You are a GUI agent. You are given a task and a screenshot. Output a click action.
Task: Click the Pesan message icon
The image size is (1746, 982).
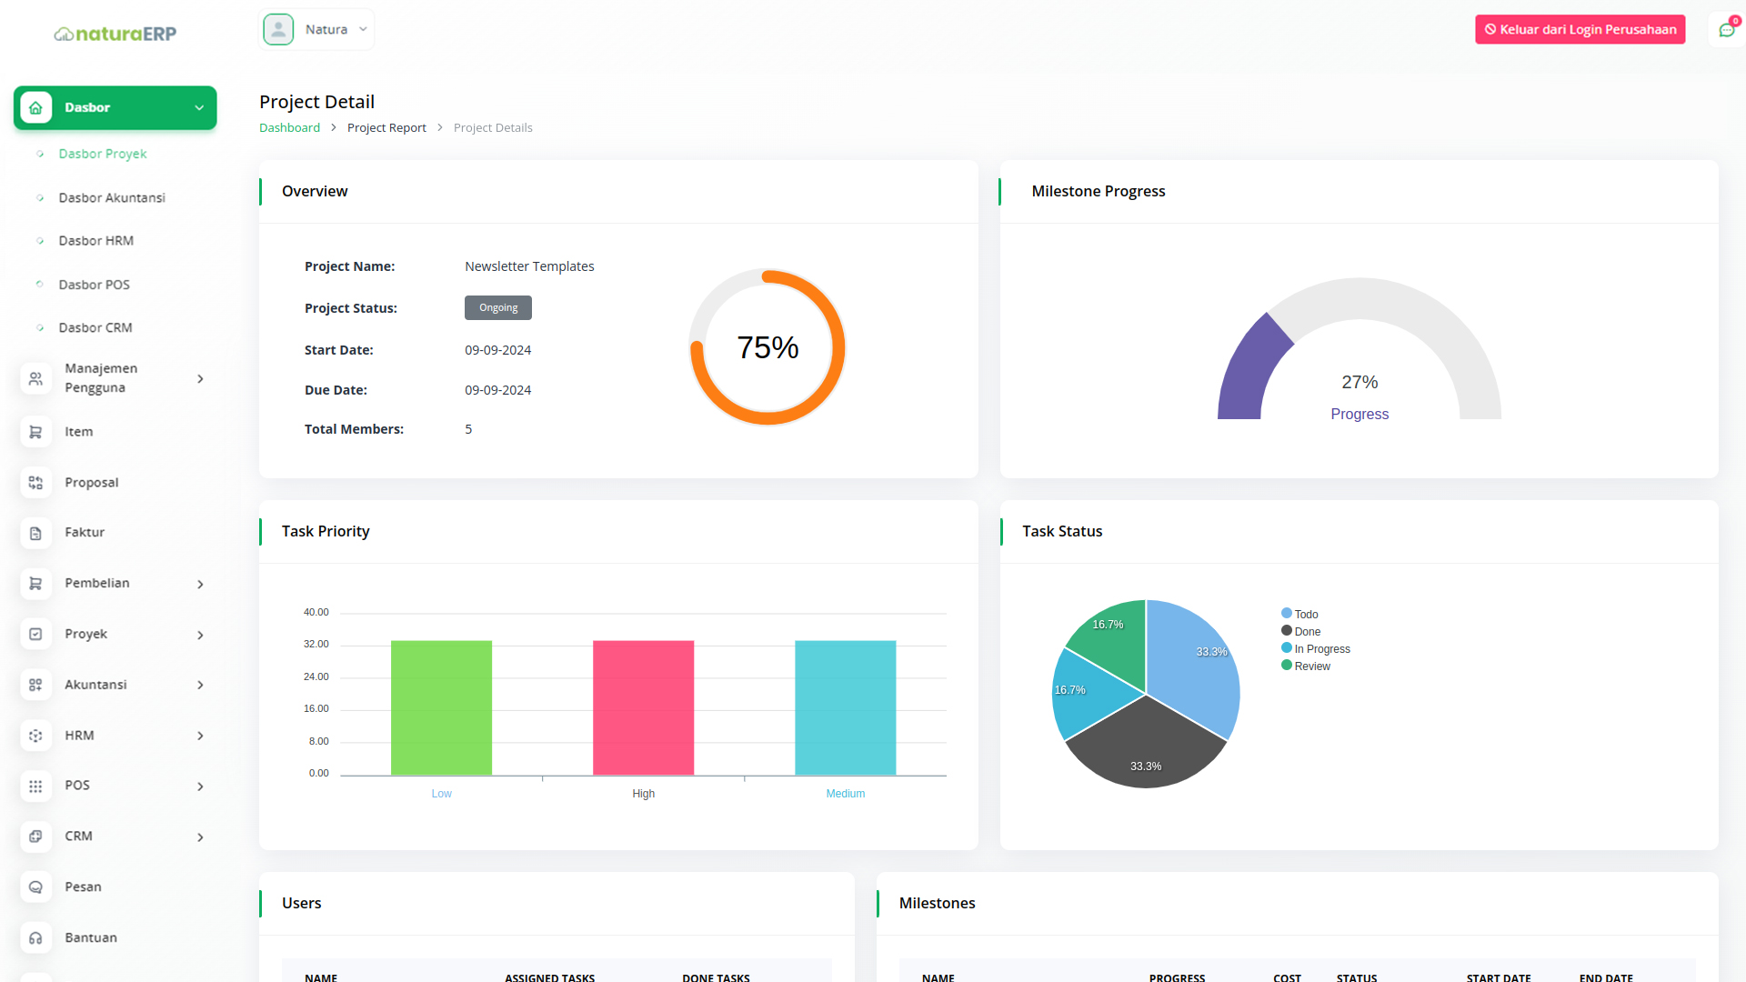coord(35,887)
